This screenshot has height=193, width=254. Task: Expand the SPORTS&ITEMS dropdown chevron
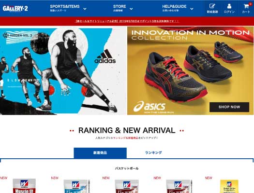[85, 9]
